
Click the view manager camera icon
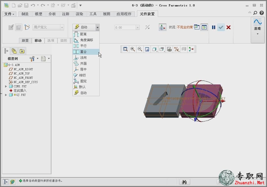(169, 49)
